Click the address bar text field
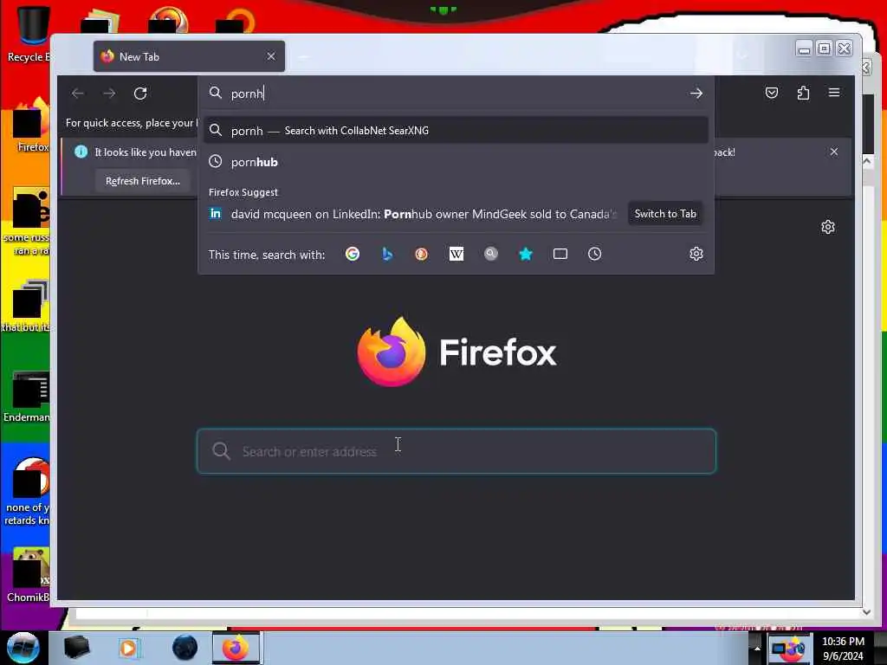The image size is (887, 665). tap(452, 94)
